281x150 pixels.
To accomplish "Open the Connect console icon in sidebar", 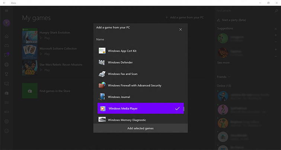I will pos(6,112).
